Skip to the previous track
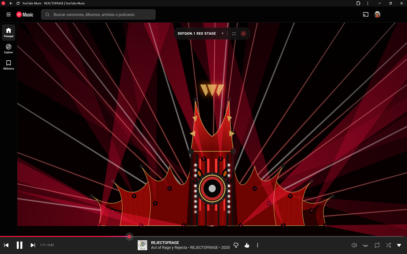The width and height of the screenshot is (407, 254). (6, 245)
